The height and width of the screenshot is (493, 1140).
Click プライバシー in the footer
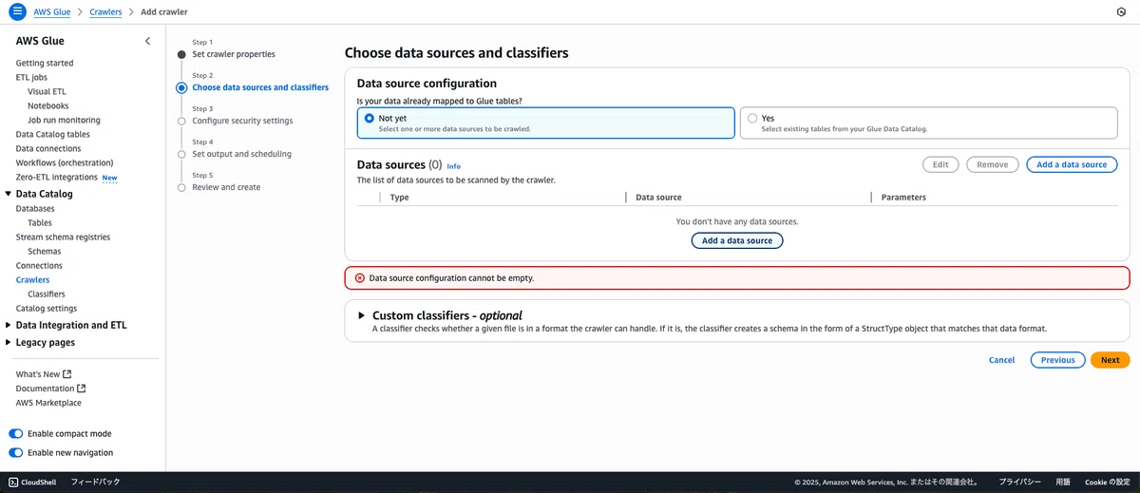pyautogui.click(x=1020, y=482)
